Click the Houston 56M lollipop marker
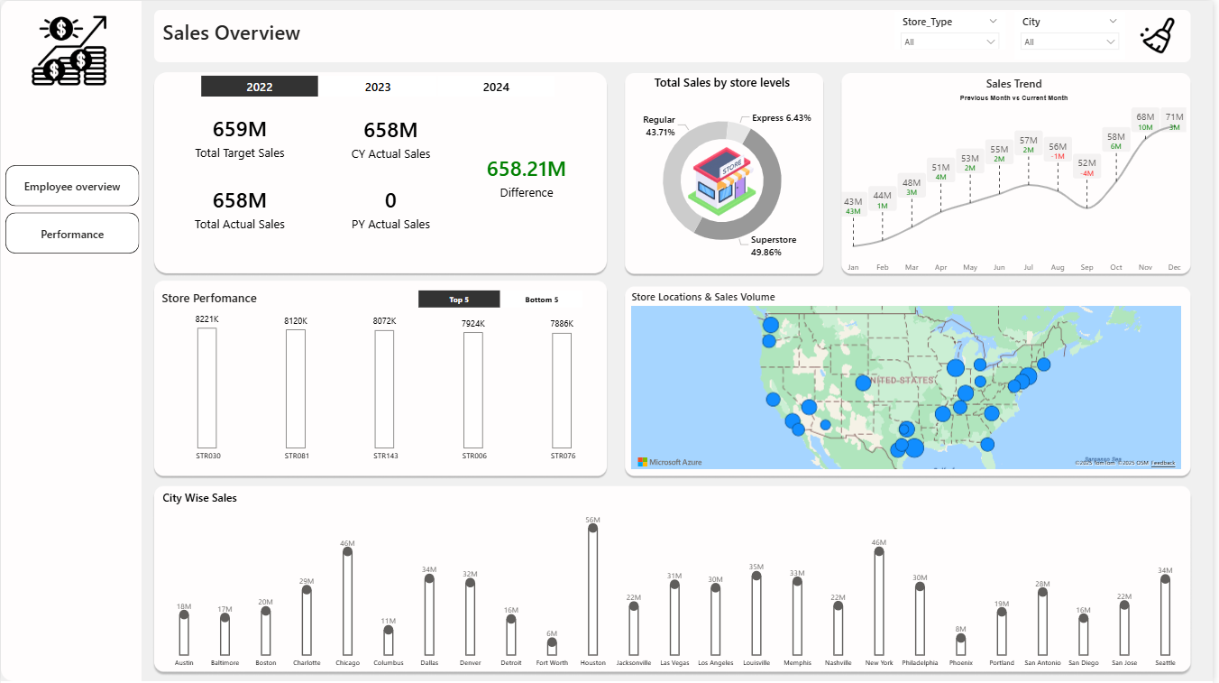Image resolution: width=1219 pixels, height=683 pixels. point(592,529)
